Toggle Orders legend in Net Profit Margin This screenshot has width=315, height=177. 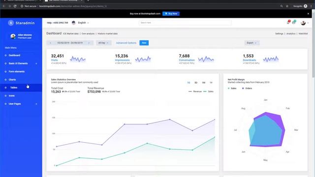[x=247, y=88]
